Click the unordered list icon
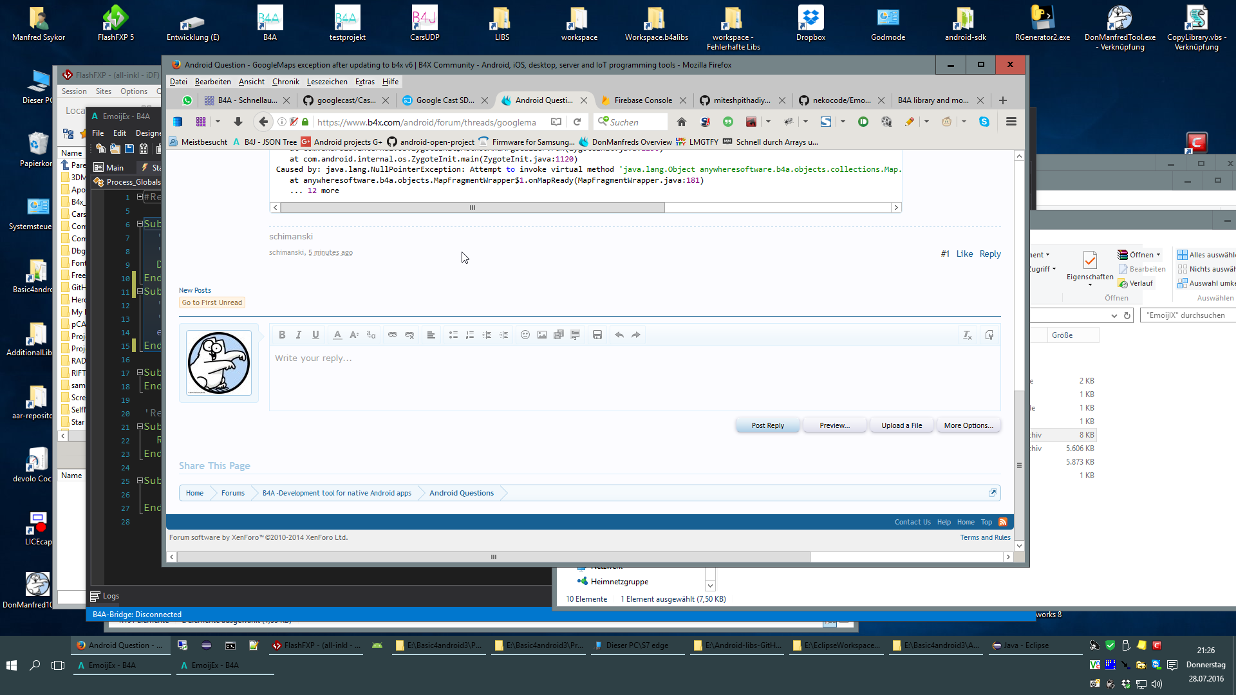Screen dimensions: 1236x695 453,335
